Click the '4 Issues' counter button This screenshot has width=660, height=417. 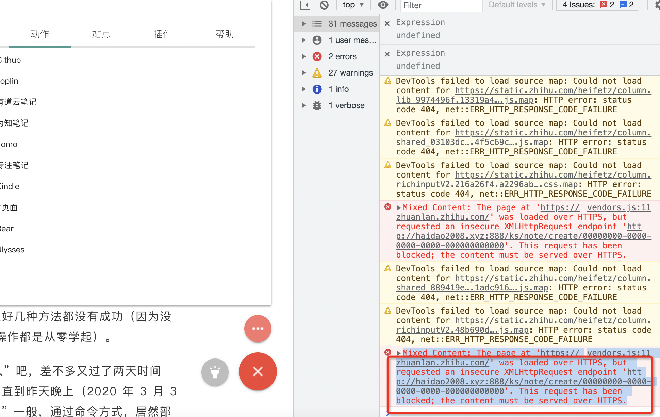pos(596,5)
